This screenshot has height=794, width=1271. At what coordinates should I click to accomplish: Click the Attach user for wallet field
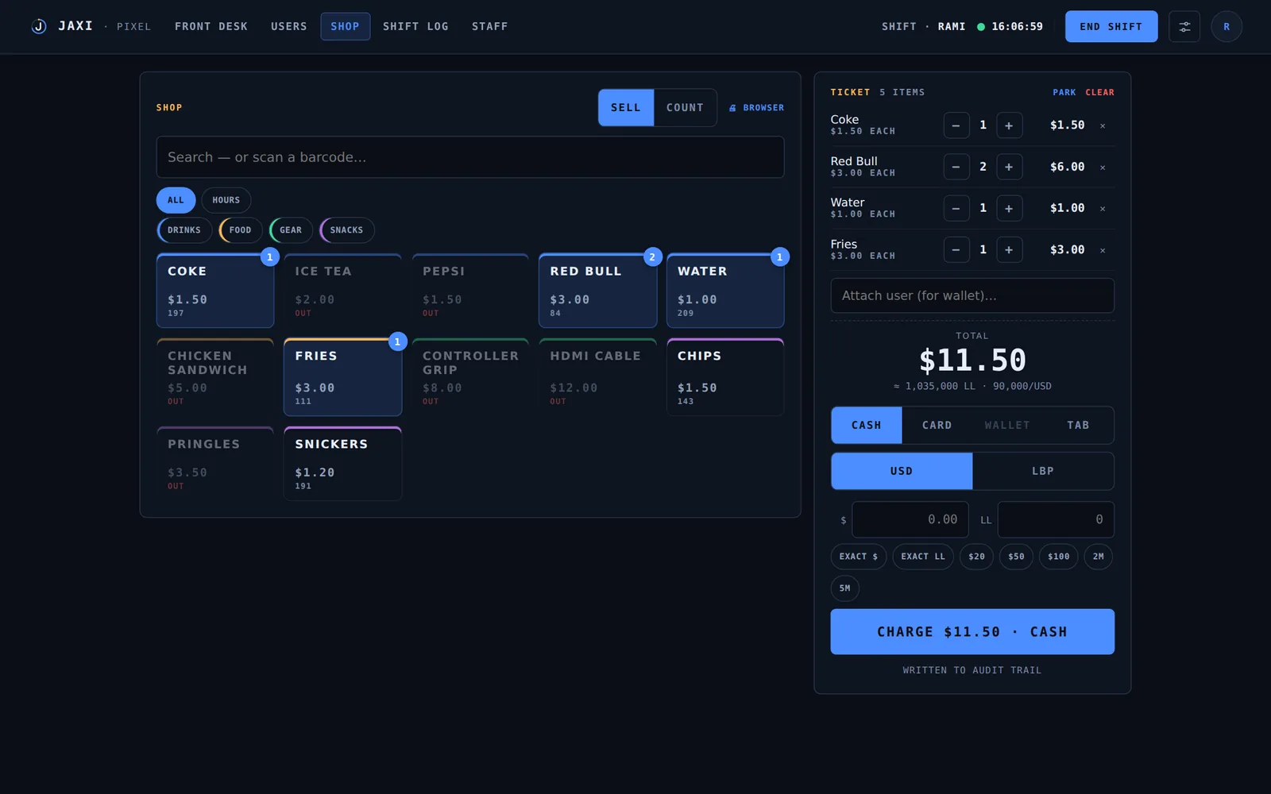point(972,295)
